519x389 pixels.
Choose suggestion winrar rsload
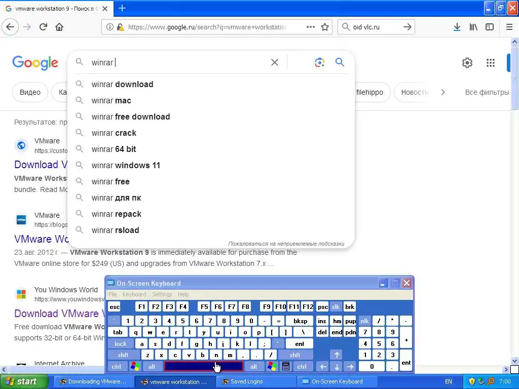[211, 230]
